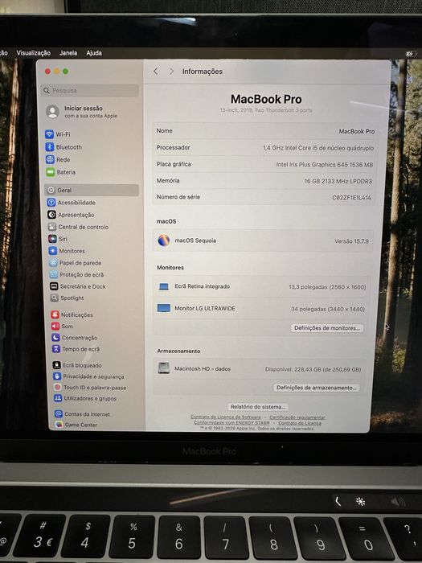Click Disponível: 228,43 GB storage text
The width and height of the screenshot is (422, 563).
click(x=313, y=369)
